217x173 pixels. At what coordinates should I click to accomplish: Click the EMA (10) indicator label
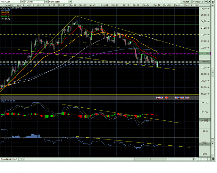[5, 17]
